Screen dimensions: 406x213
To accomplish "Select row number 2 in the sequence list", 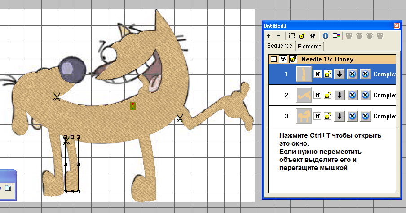I will point(286,95).
